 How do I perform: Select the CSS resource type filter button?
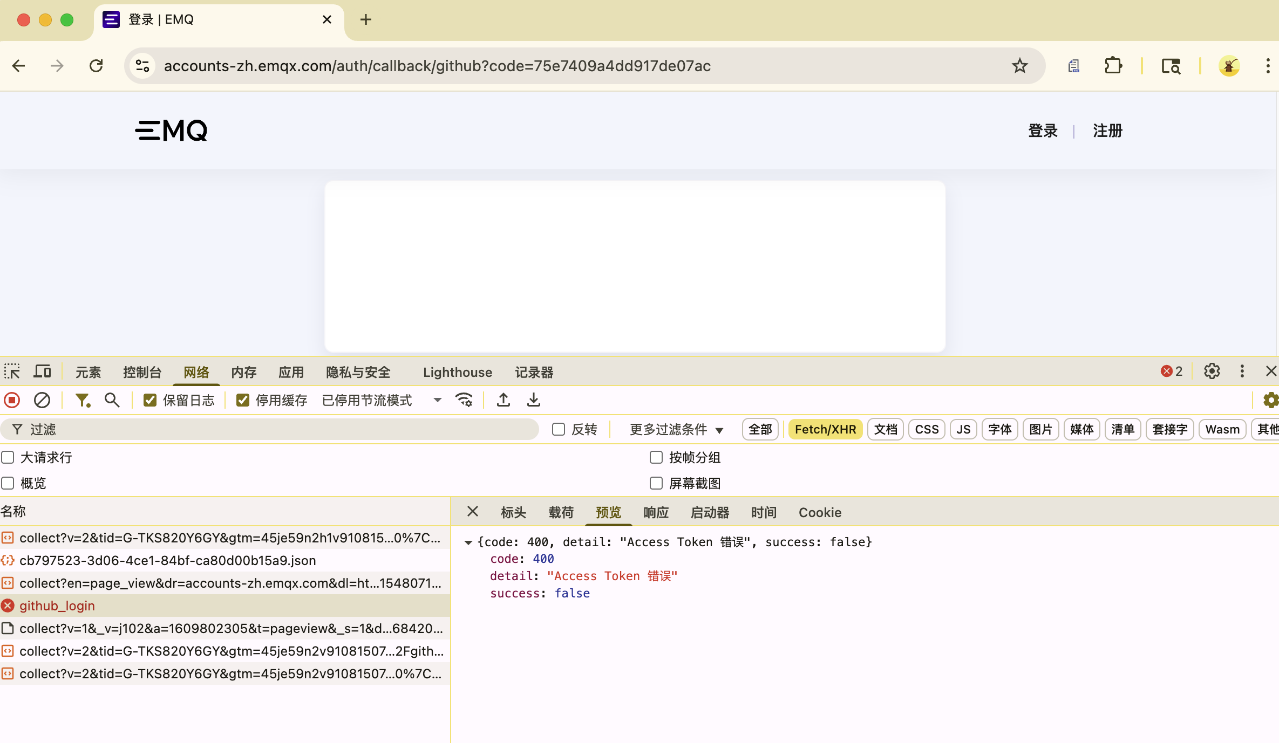point(927,429)
